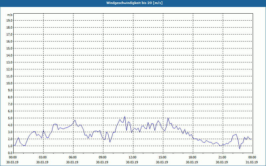This screenshot has width=266, height=166.
Task: Click the wind speed minimum near 22:40
Action: pyautogui.click(x=239, y=149)
